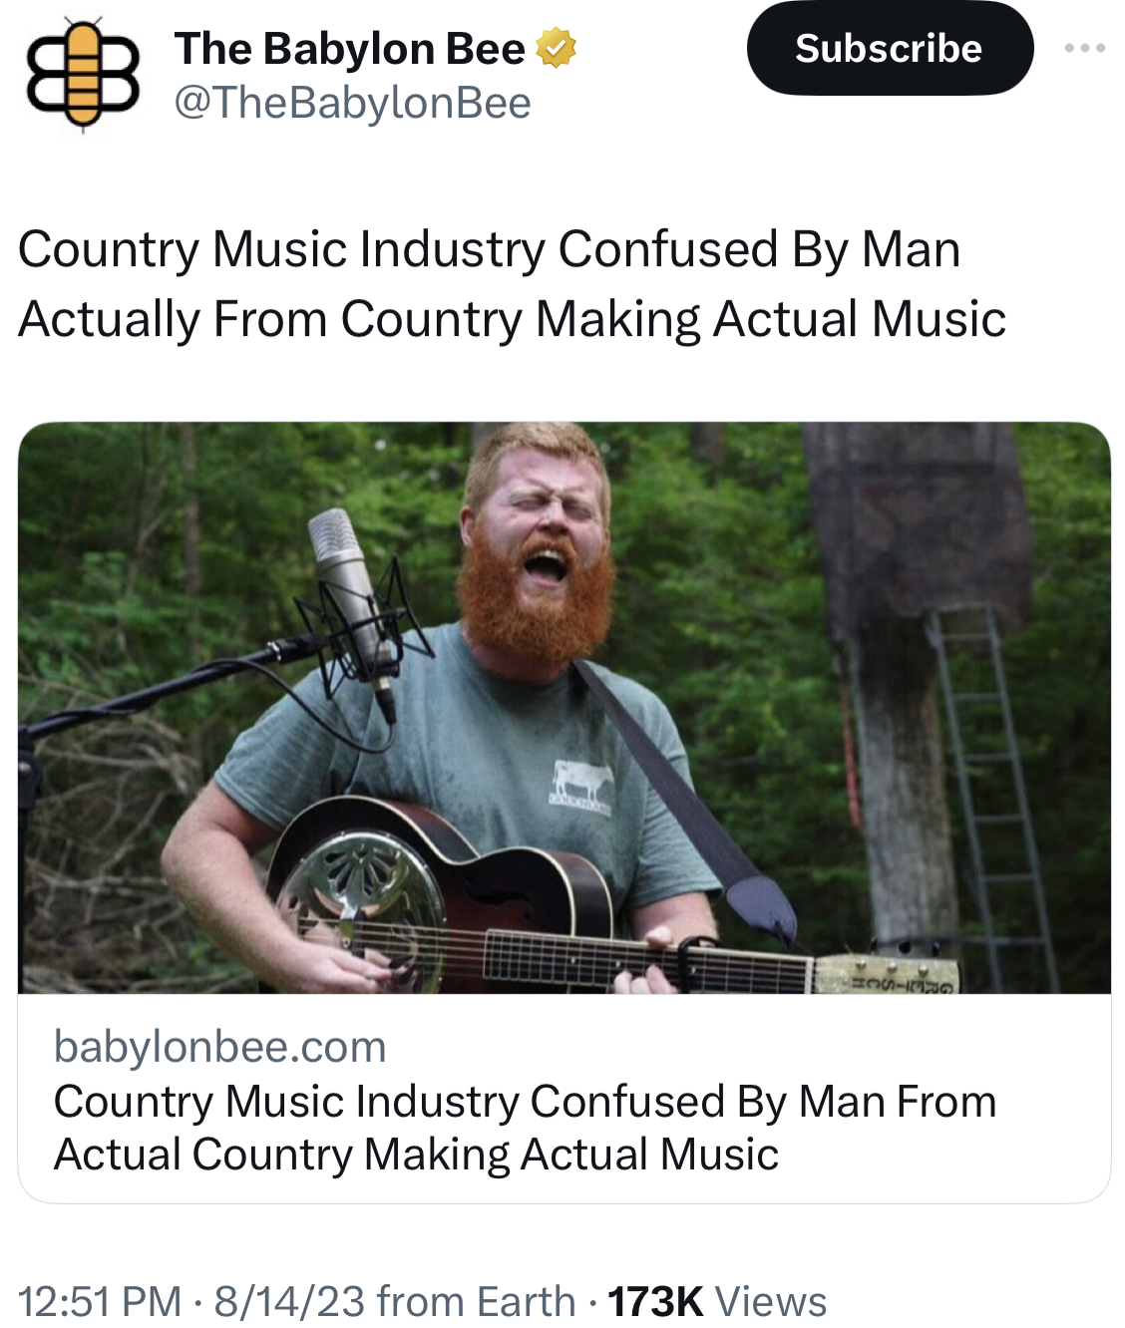This screenshot has width=1125, height=1328.
Task: Click the gold verified badge
Action: pos(557,48)
